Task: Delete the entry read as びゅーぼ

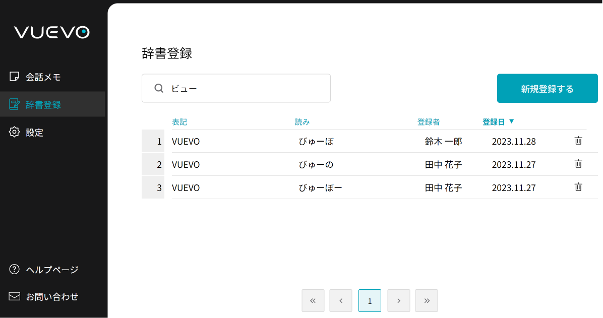Action: tap(578, 141)
